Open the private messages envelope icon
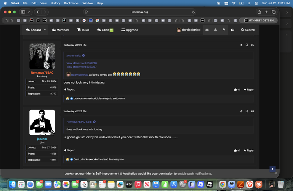The image size is (293, 191). click(x=207, y=30)
